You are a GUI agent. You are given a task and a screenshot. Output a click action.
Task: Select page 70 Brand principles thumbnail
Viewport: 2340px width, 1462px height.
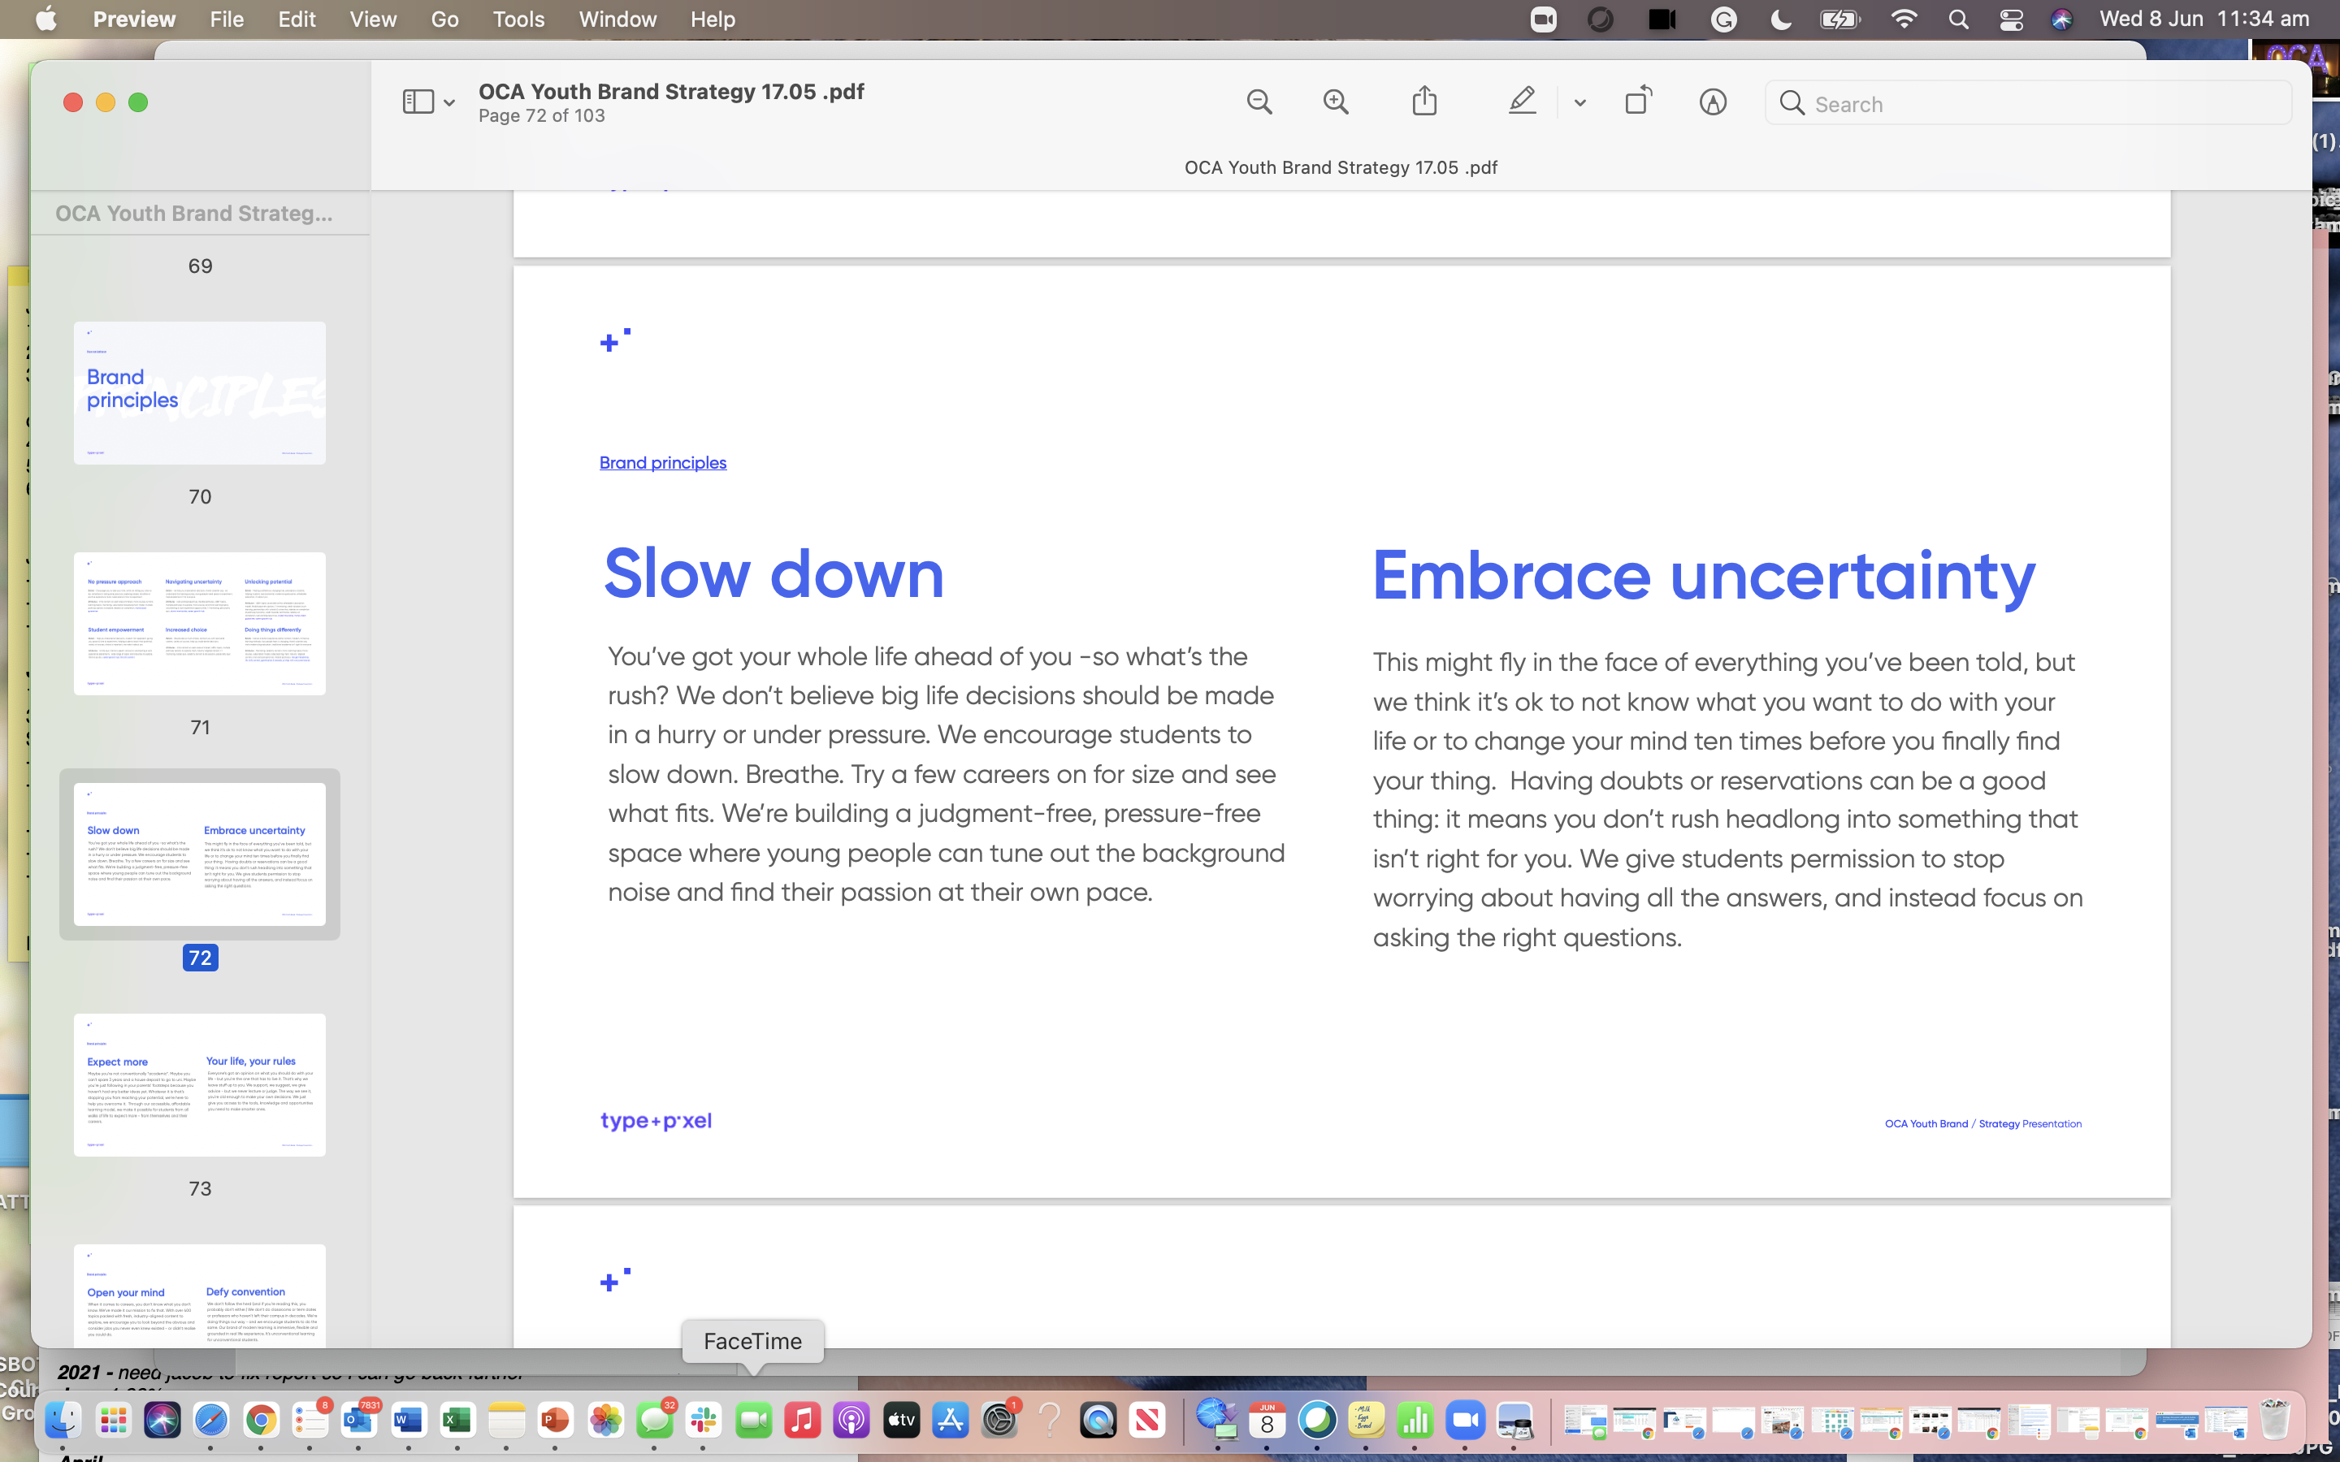click(199, 392)
